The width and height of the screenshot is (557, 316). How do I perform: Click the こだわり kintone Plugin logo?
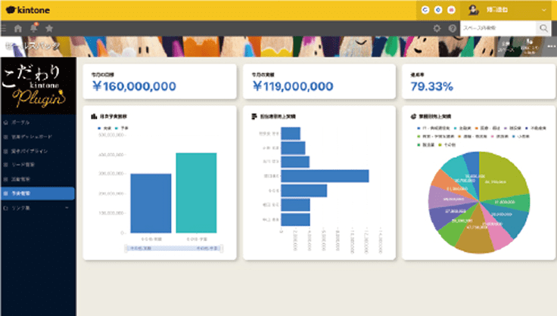point(38,85)
